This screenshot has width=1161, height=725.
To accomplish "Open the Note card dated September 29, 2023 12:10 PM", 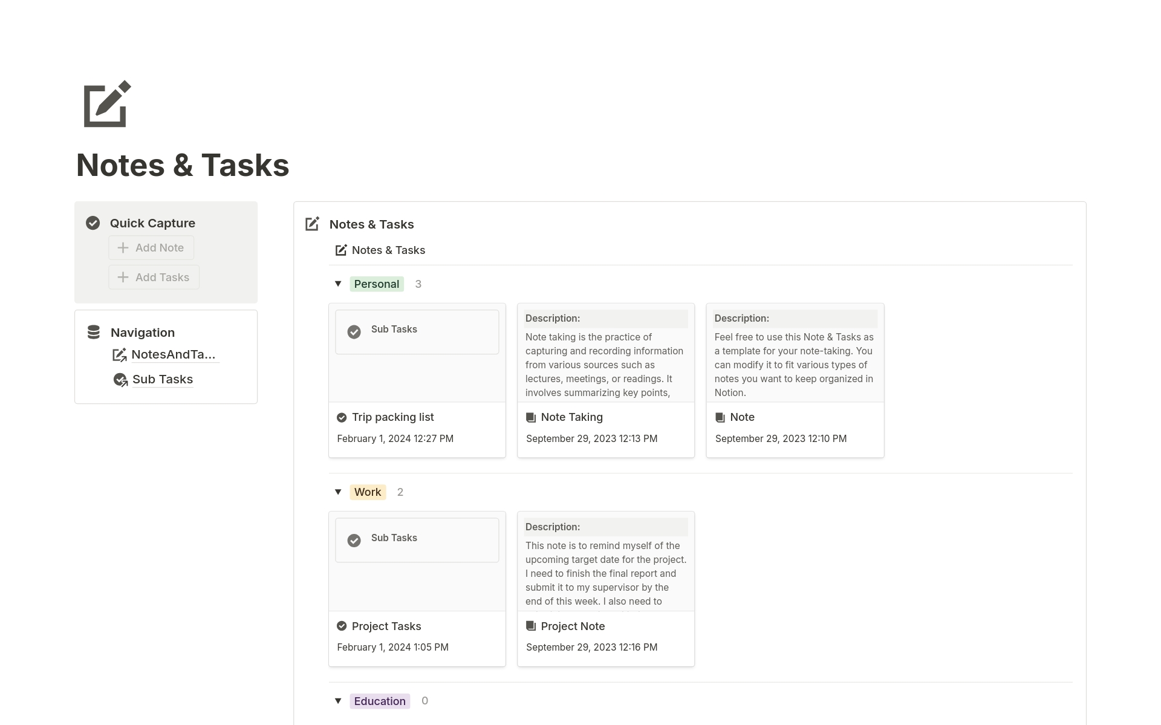I will point(742,417).
